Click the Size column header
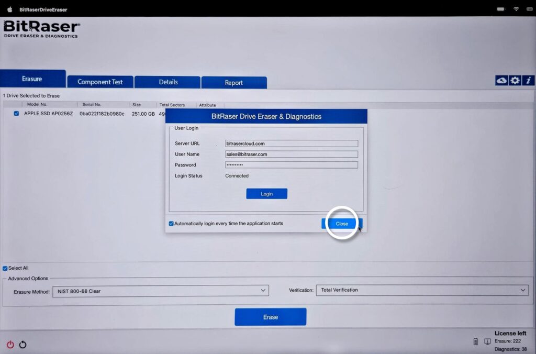 point(137,105)
